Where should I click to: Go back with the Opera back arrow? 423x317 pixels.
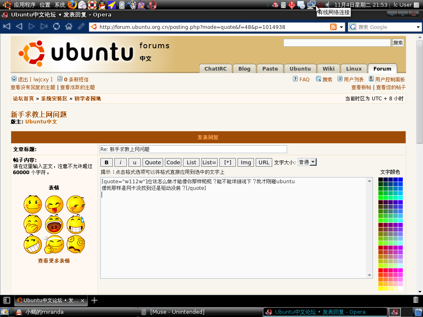click(x=19, y=26)
